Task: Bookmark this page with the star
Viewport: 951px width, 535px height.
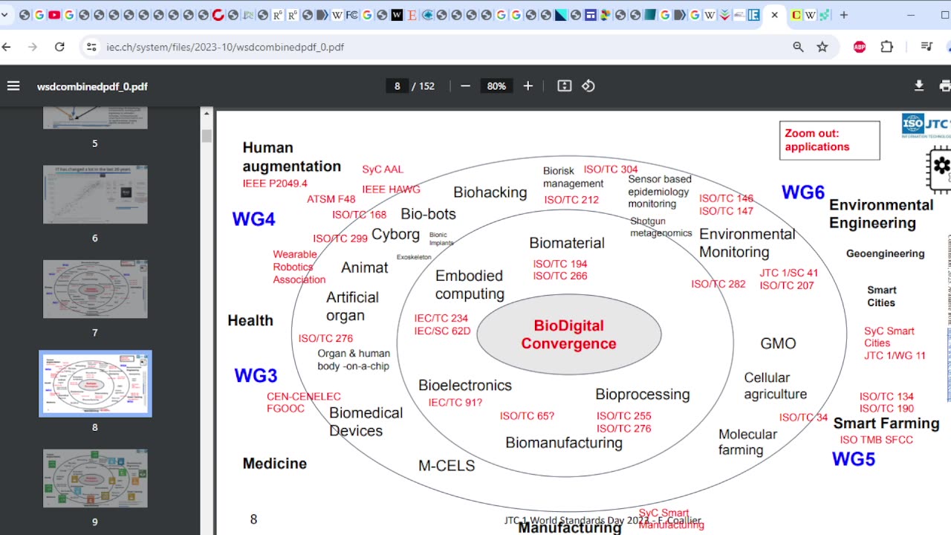Action: coord(822,47)
